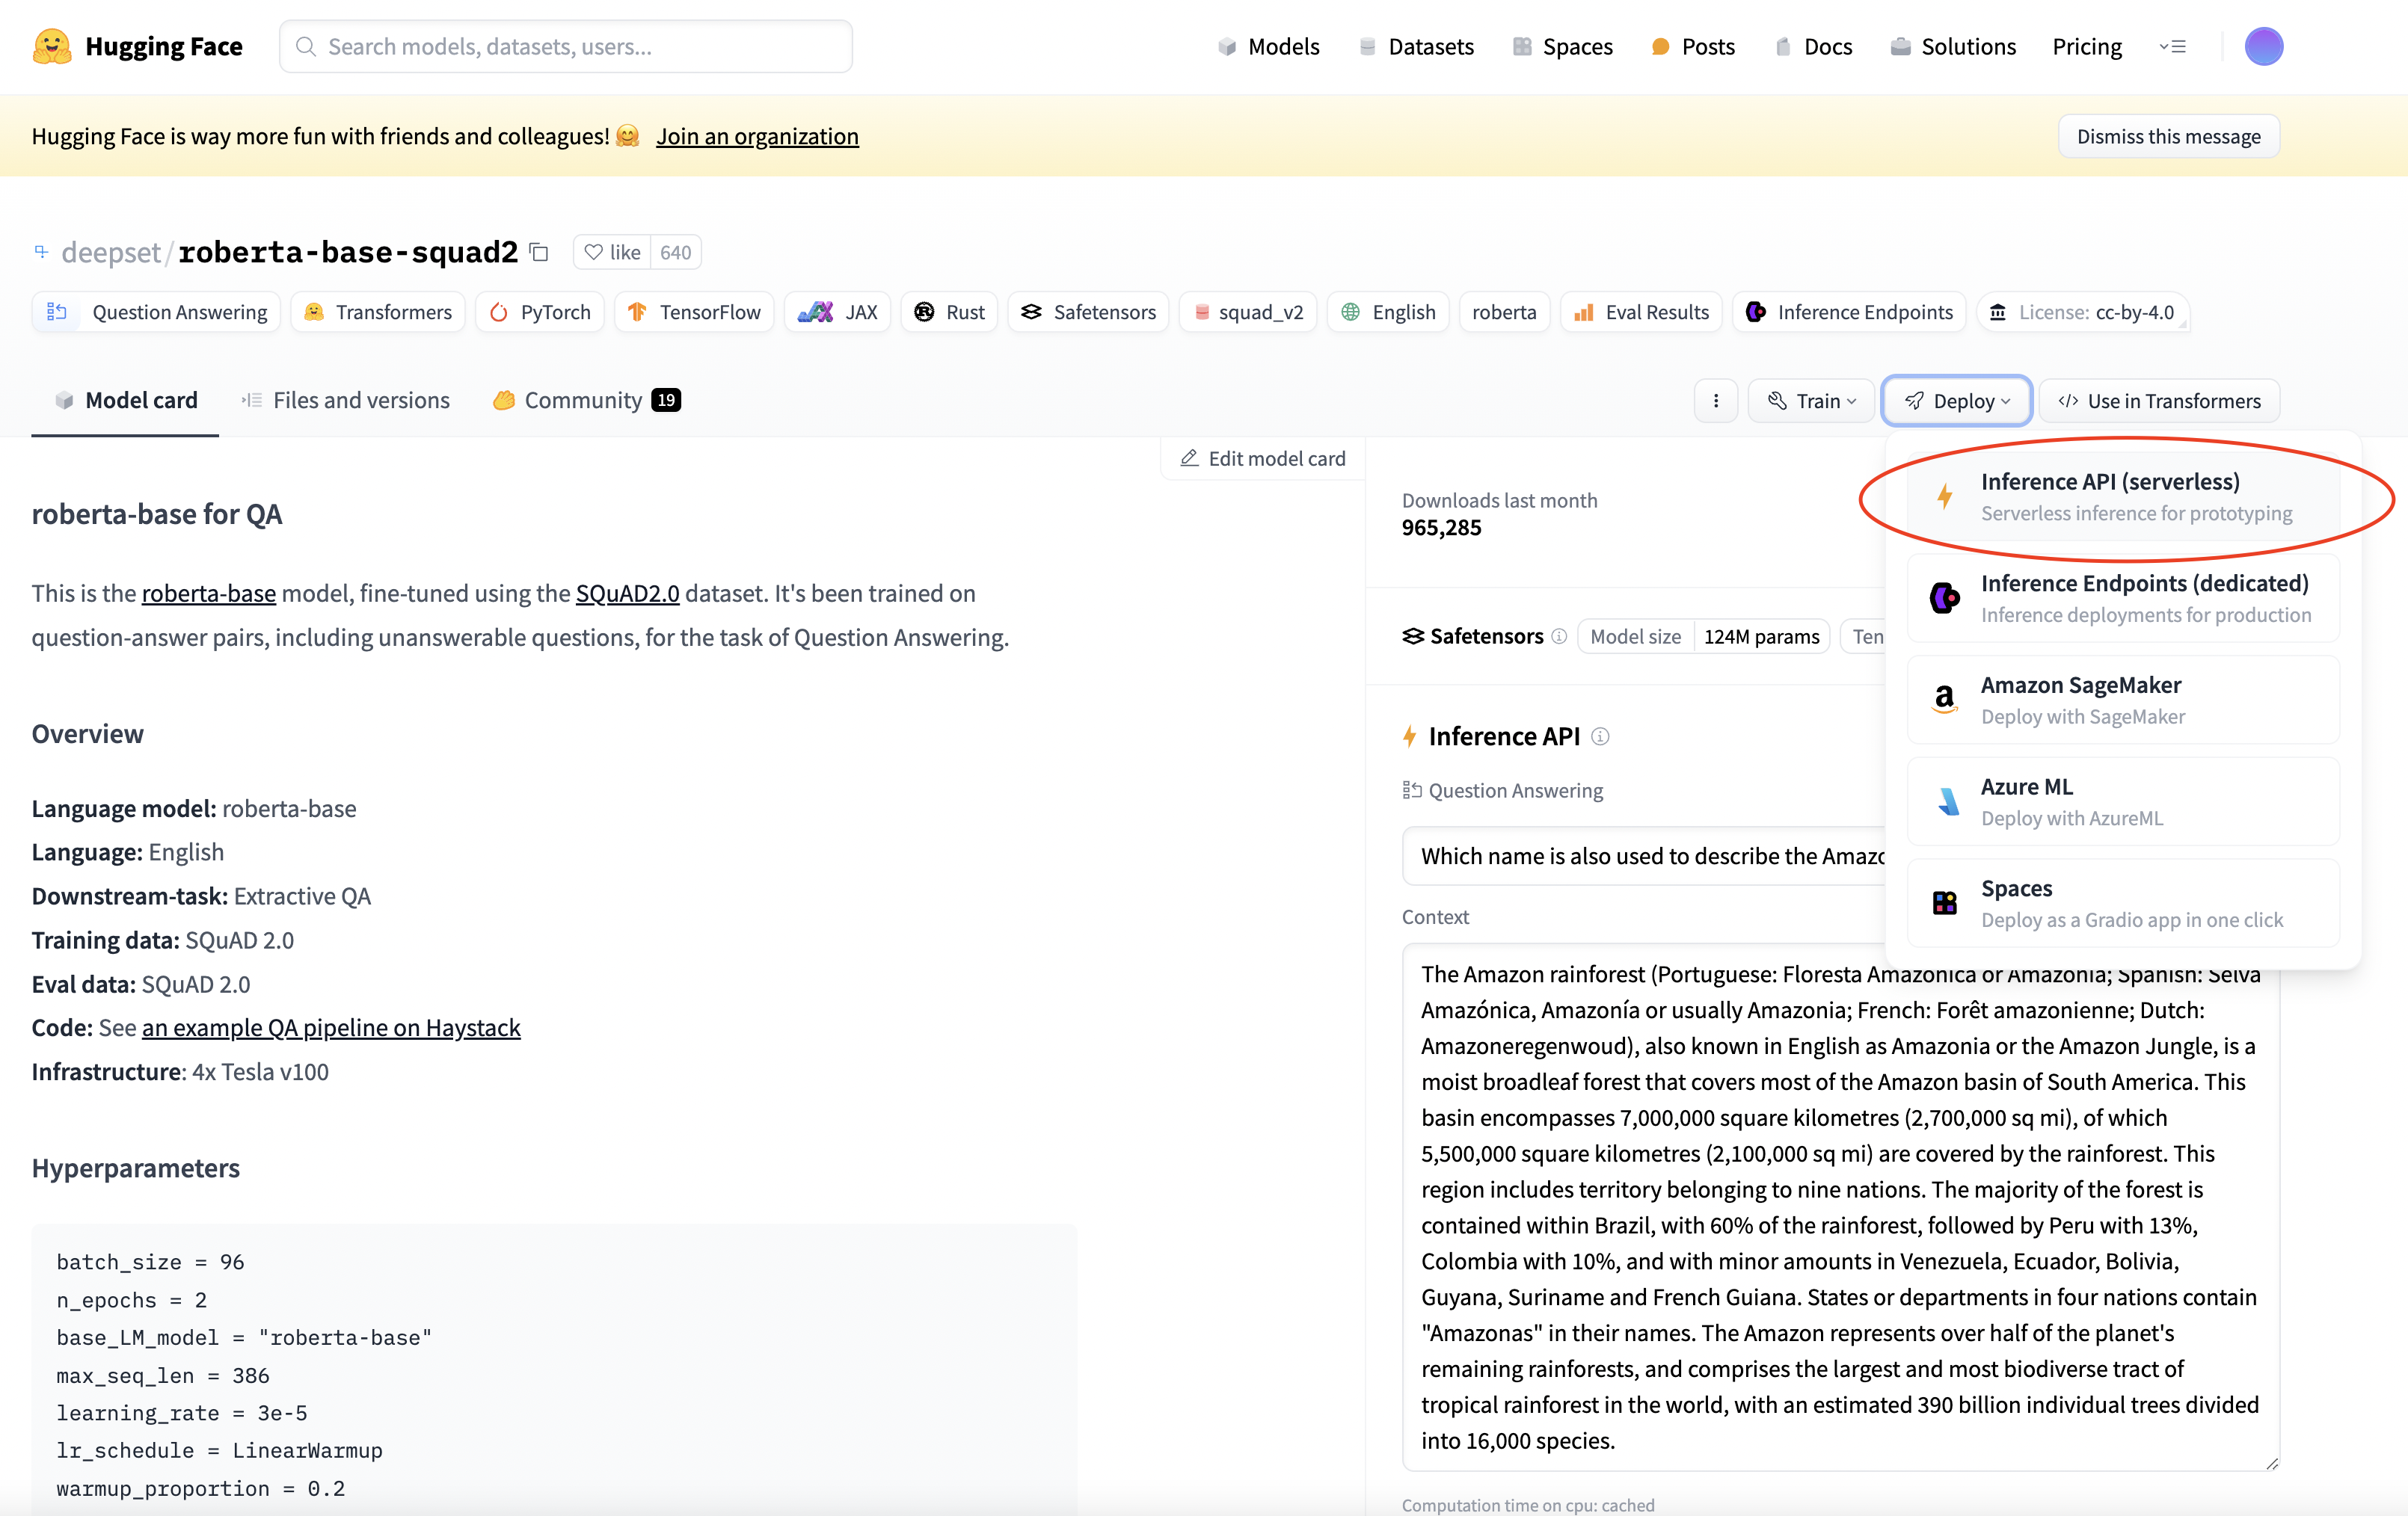
Task: Collapse the Deploy dropdown
Action: 1956,401
